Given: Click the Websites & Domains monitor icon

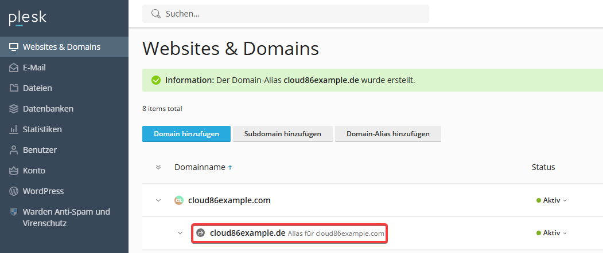Looking at the screenshot, I should coord(14,47).
